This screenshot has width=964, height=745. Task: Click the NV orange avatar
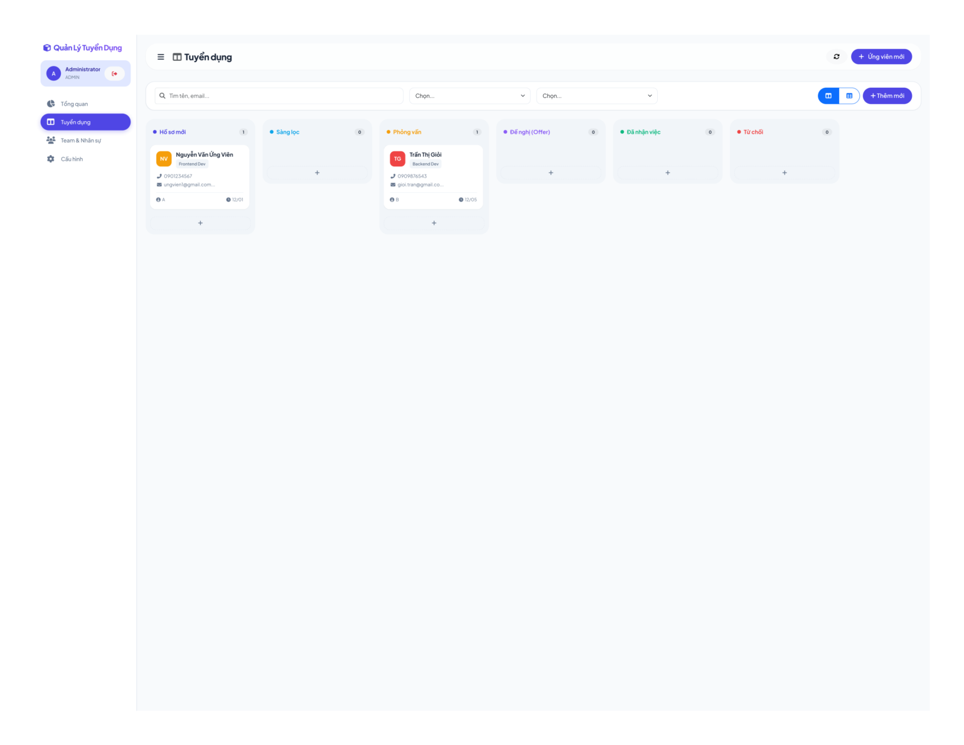tap(164, 159)
